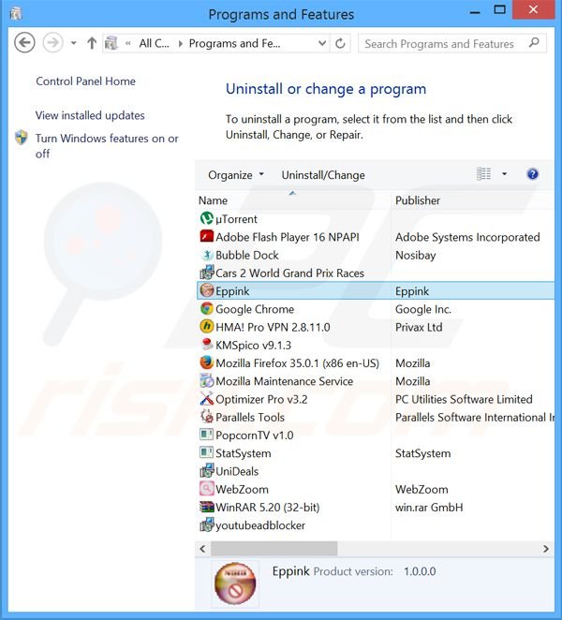
Task: Click the All C... breadcrumb segment
Action: coord(154,43)
